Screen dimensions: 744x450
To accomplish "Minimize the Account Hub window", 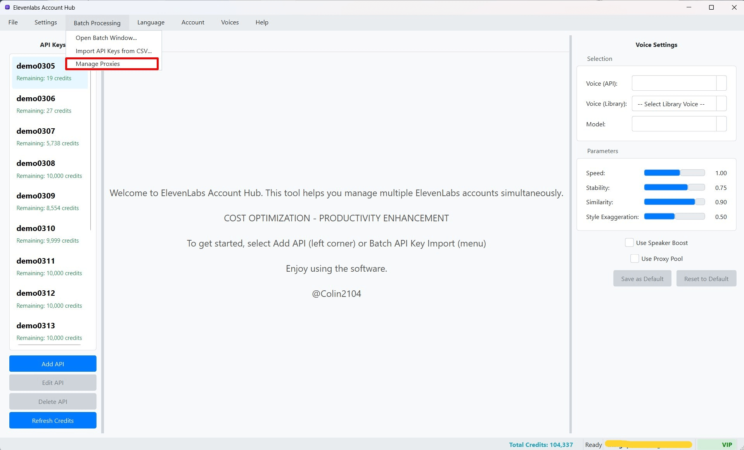I will coord(689,7).
